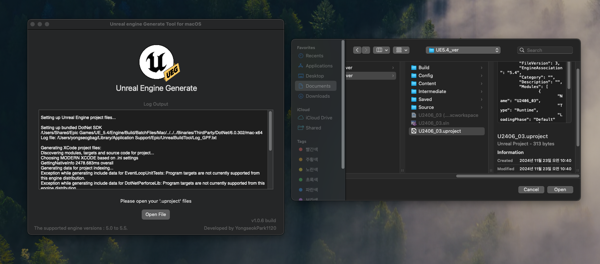Click the Cancel button in file dialog
600x264 pixels.
[531, 190]
